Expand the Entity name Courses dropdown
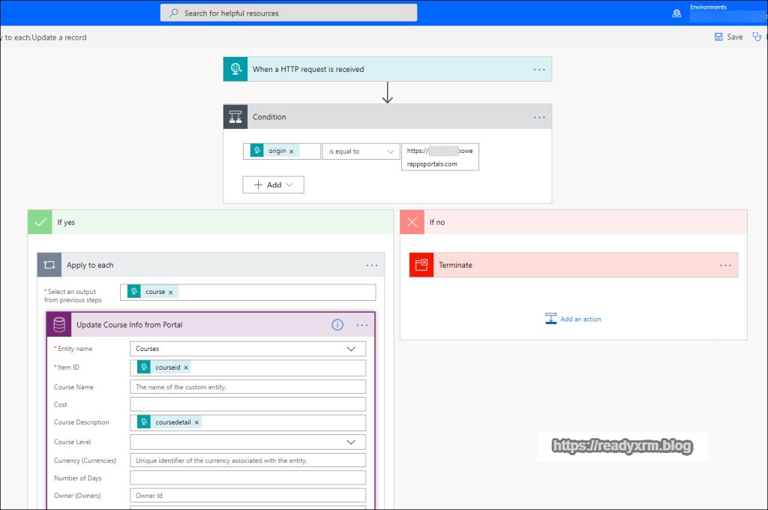The image size is (768, 510). click(350, 349)
